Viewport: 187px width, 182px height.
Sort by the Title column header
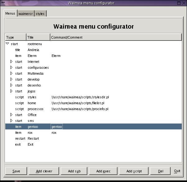tap(38, 37)
